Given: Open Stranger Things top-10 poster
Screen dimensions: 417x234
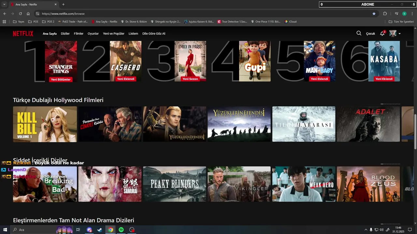Looking at the screenshot, I should tap(61, 61).
